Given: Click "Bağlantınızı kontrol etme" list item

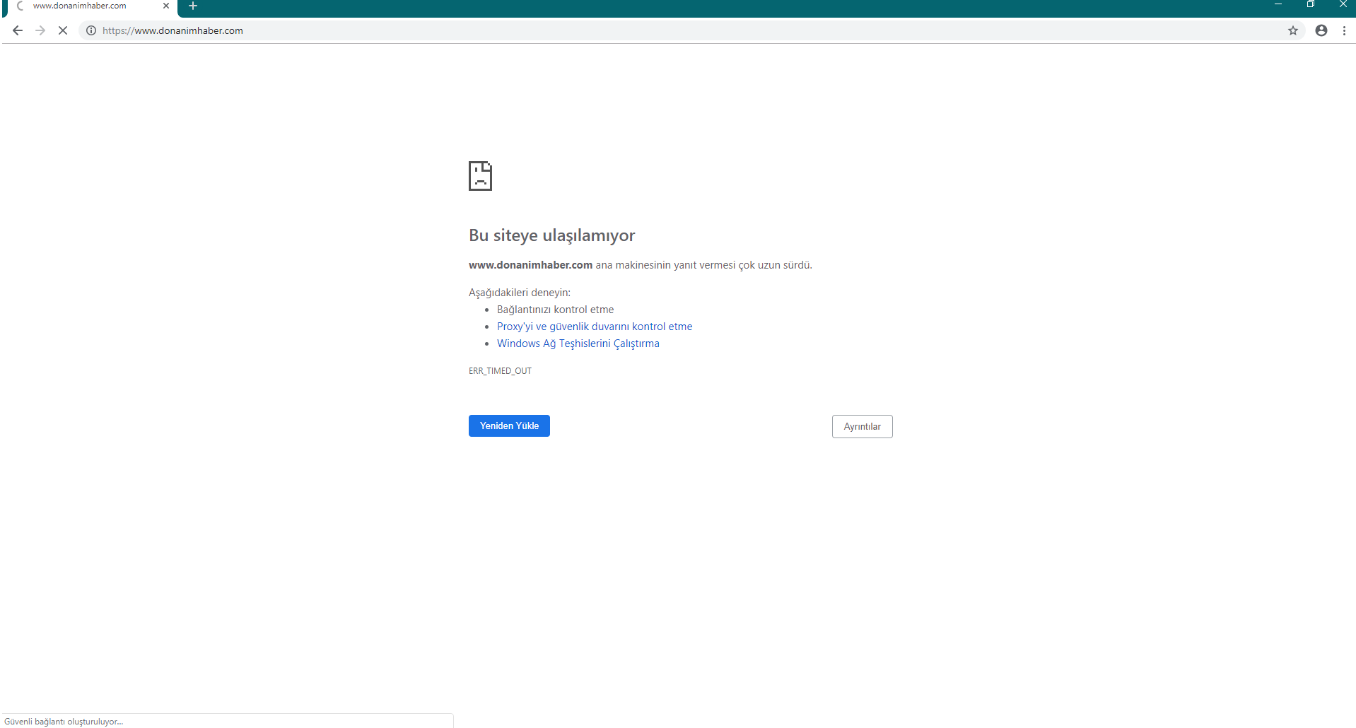Looking at the screenshot, I should tap(555, 310).
